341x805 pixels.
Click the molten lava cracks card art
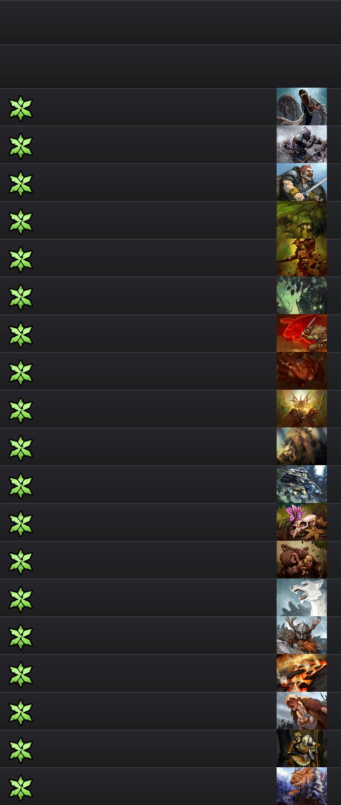302,673
